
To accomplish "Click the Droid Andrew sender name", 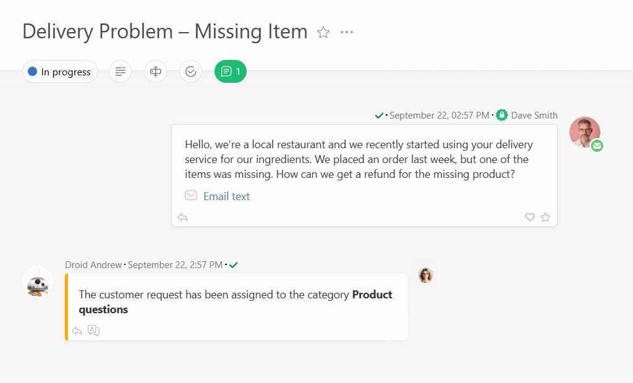I will coord(93,264).
